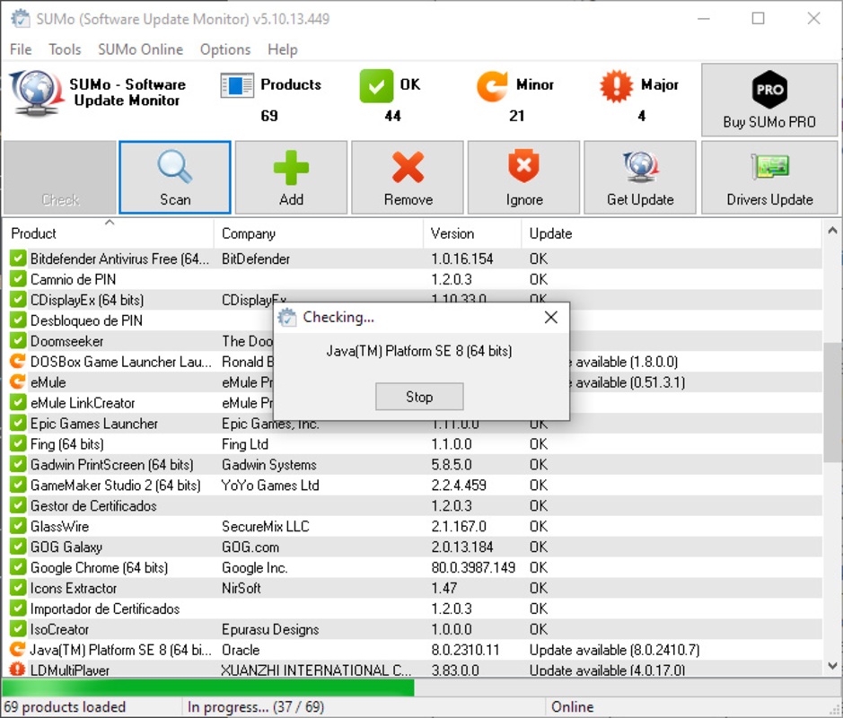The width and height of the screenshot is (843, 718).
Task: Click status icon next to Fing
Action: tap(18, 444)
